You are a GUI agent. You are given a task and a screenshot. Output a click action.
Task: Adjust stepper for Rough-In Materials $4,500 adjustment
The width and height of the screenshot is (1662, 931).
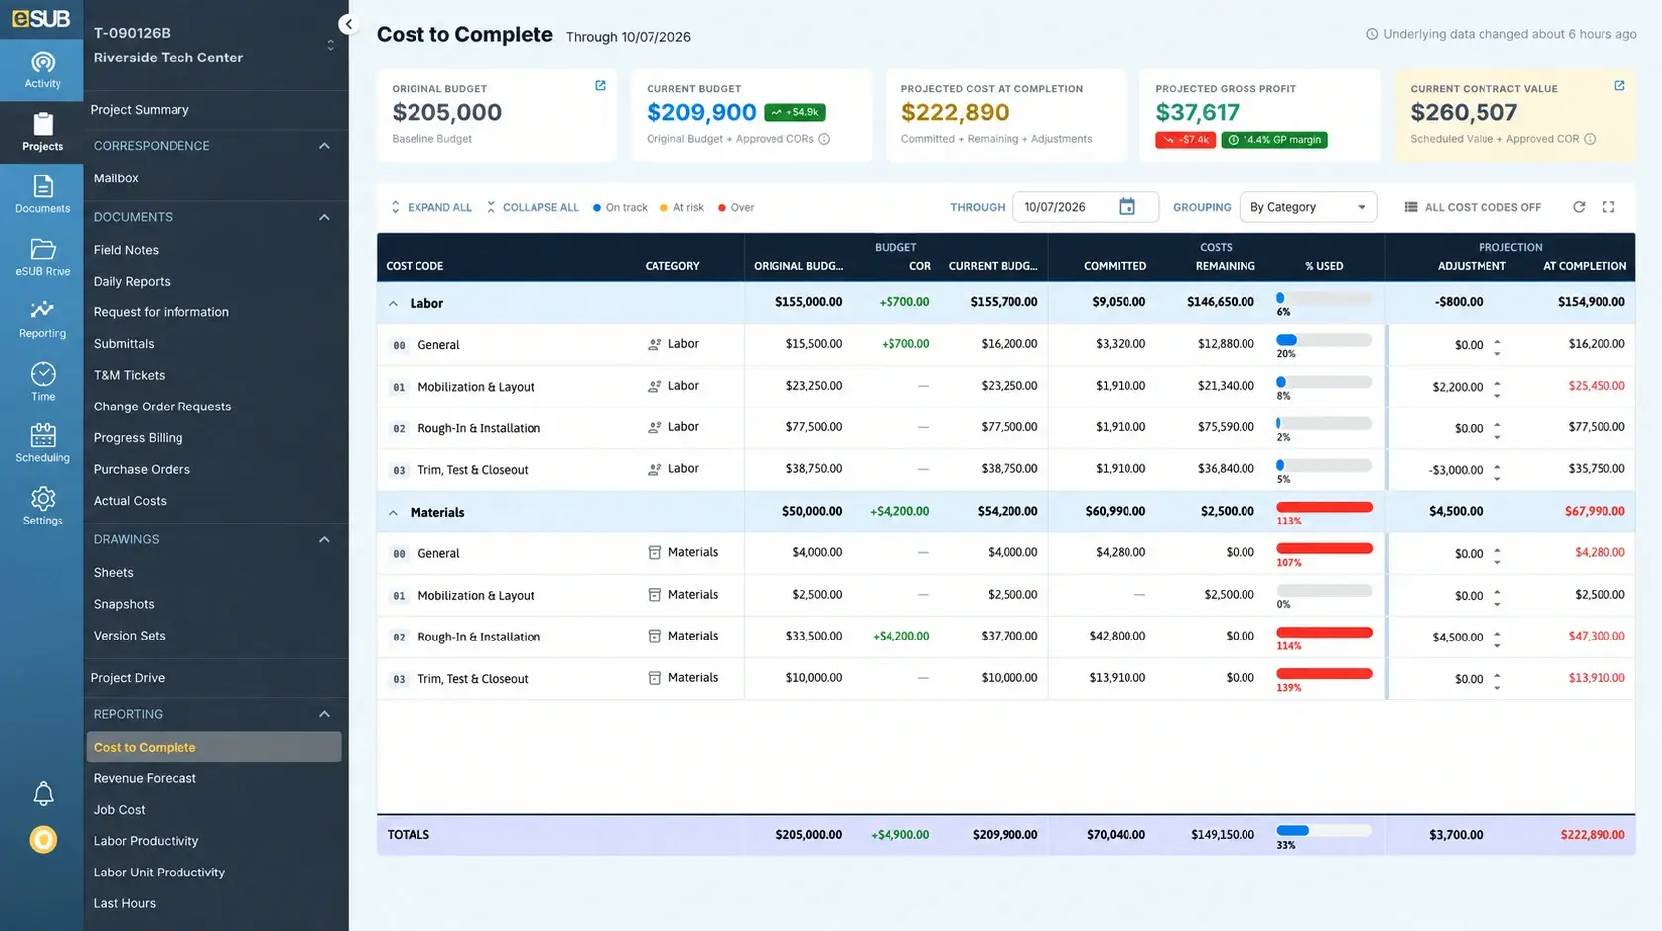(1497, 638)
